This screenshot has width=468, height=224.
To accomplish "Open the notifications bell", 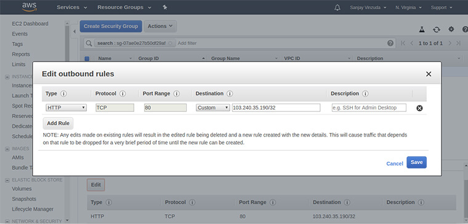I will pos(337,7).
